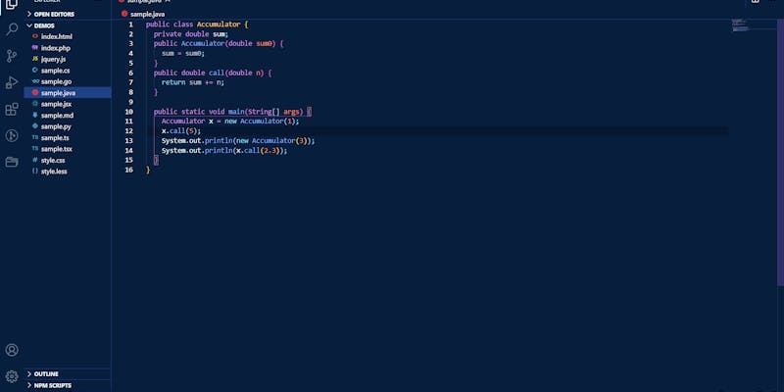Click 'System.out.println(new Accumulator(3));' line

238,140
